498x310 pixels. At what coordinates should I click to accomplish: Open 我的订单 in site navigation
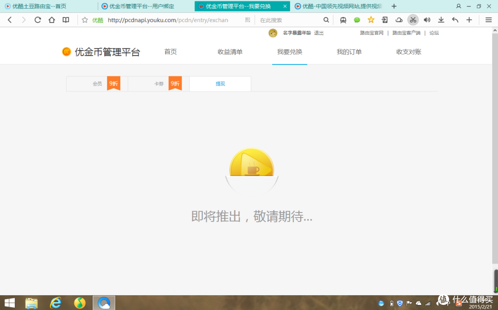[x=349, y=52]
